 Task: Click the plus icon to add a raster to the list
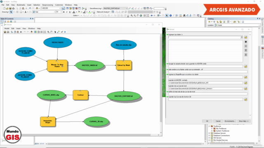pos(246,42)
